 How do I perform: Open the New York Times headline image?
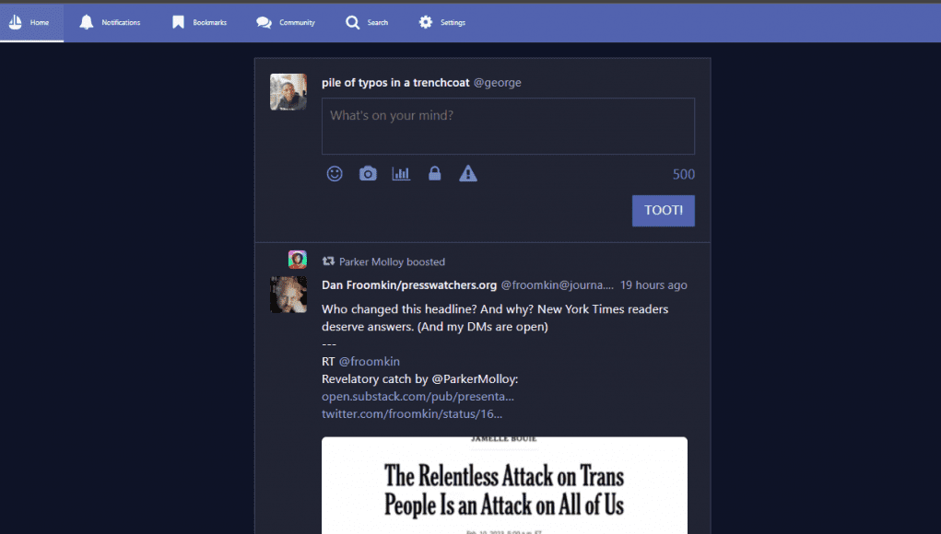[504, 485]
